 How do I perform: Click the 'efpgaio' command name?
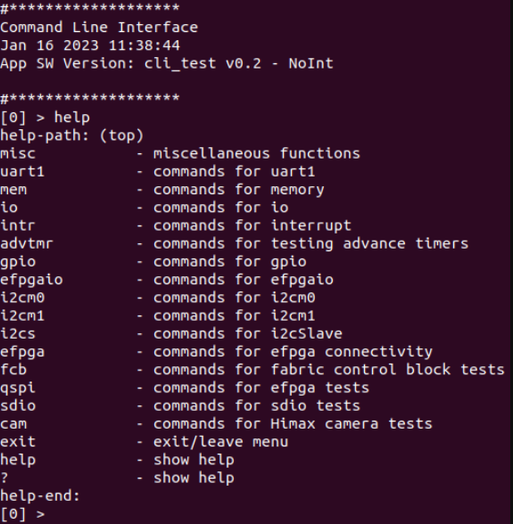[31, 280]
